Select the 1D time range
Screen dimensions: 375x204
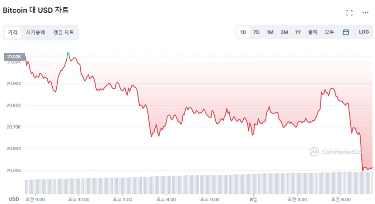coord(243,32)
